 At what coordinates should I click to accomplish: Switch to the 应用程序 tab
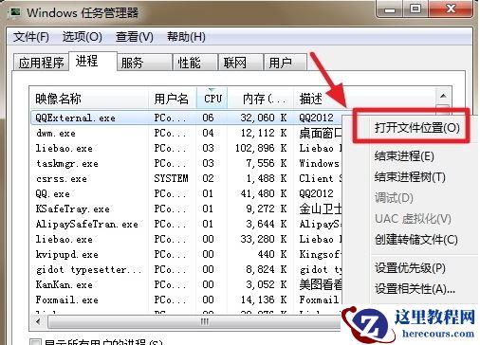[41, 63]
